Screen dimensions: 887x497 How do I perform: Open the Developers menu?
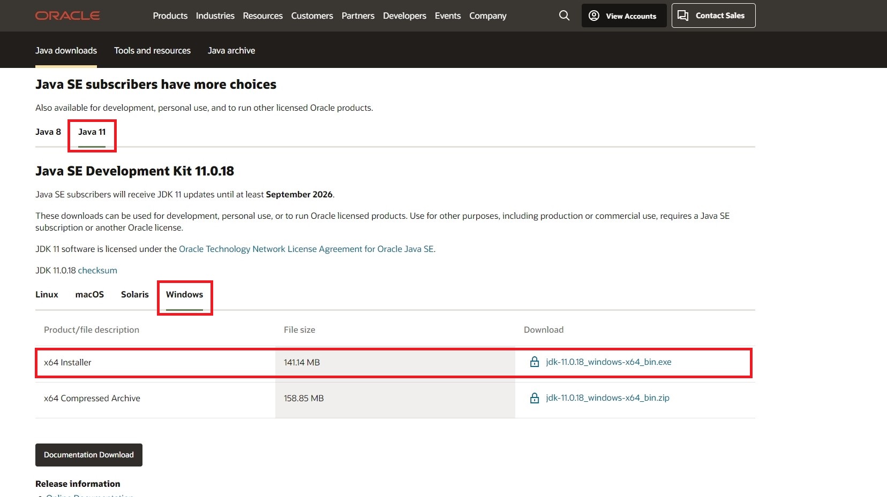coord(404,16)
